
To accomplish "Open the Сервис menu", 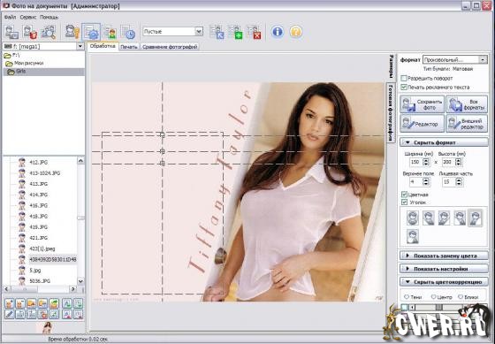I will click(27, 17).
